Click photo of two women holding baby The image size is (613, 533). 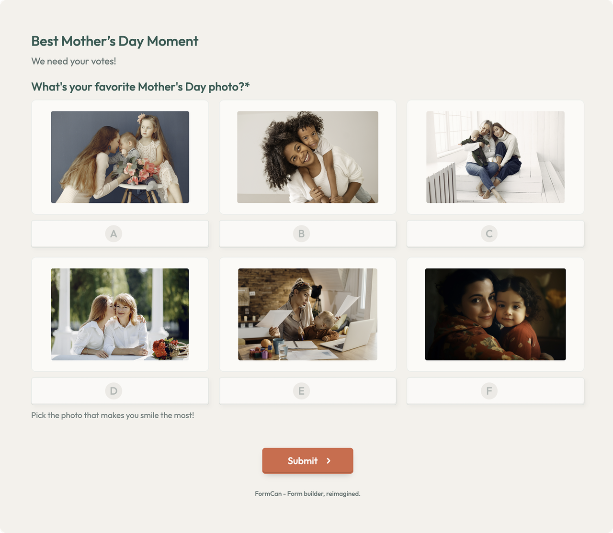tap(495, 157)
